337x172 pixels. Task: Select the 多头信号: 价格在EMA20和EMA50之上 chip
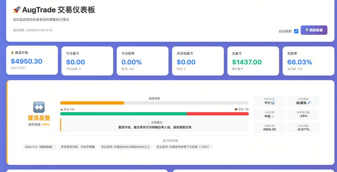pos(126,147)
